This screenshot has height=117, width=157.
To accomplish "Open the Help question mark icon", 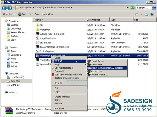I will [x=152, y=14].
